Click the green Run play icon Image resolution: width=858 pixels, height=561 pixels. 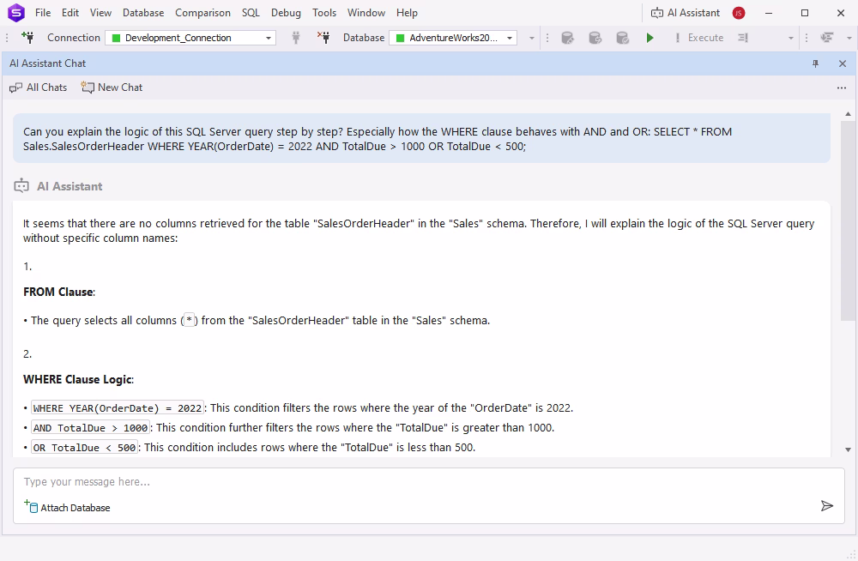point(650,38)
